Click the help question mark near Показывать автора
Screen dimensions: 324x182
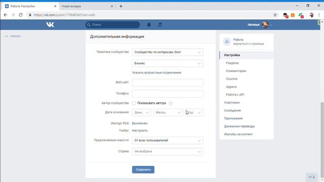pos(171,103)
